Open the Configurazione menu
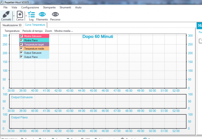202x139 pixels. coord(30,7)
